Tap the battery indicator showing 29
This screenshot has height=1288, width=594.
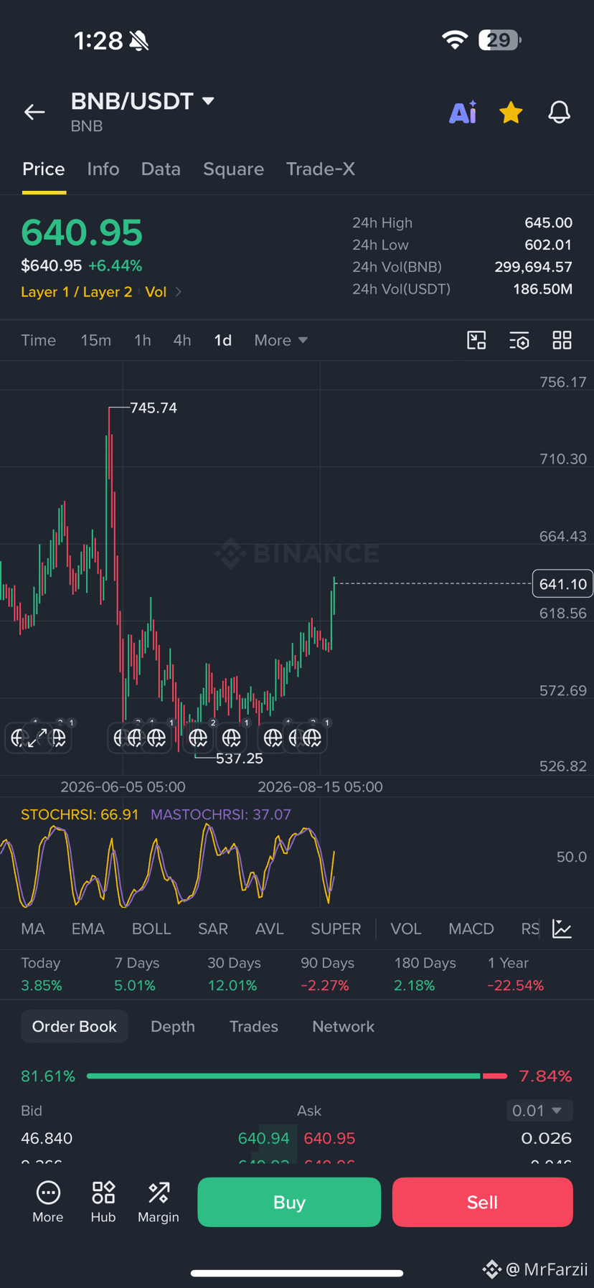500,40
